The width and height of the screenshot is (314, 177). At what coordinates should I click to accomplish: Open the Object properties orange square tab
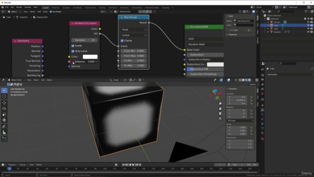coord(262,105)
